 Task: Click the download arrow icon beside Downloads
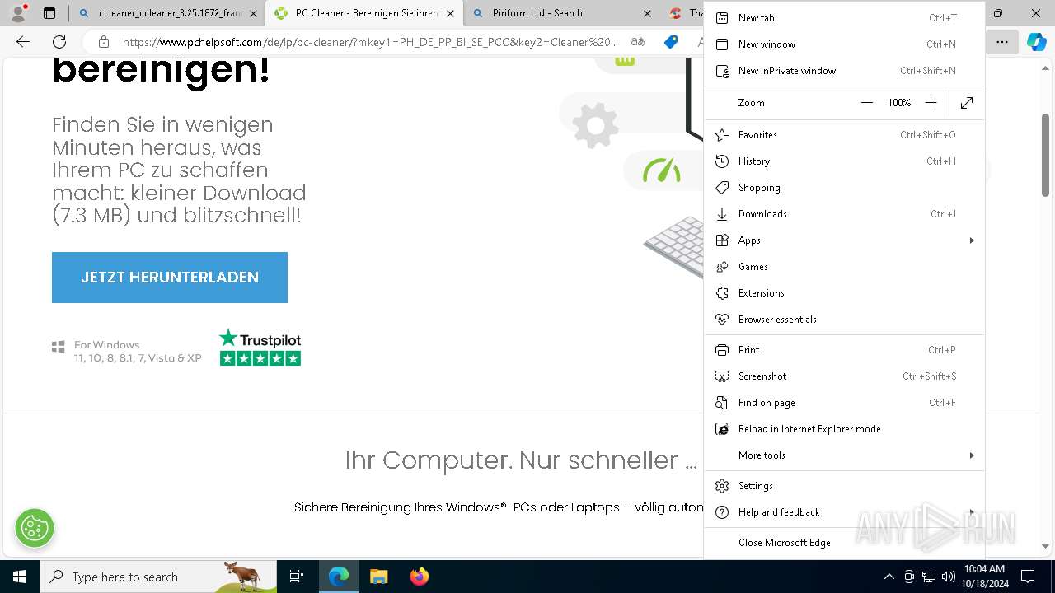pos(722,214)
